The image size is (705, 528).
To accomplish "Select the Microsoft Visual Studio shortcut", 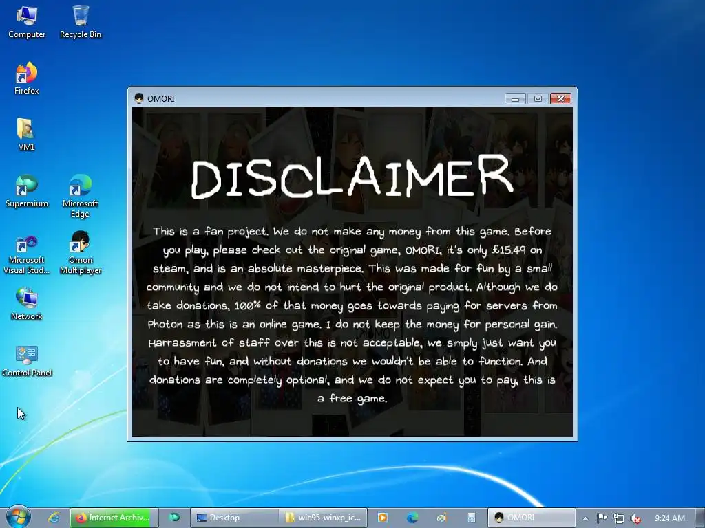I will [27, 254].
